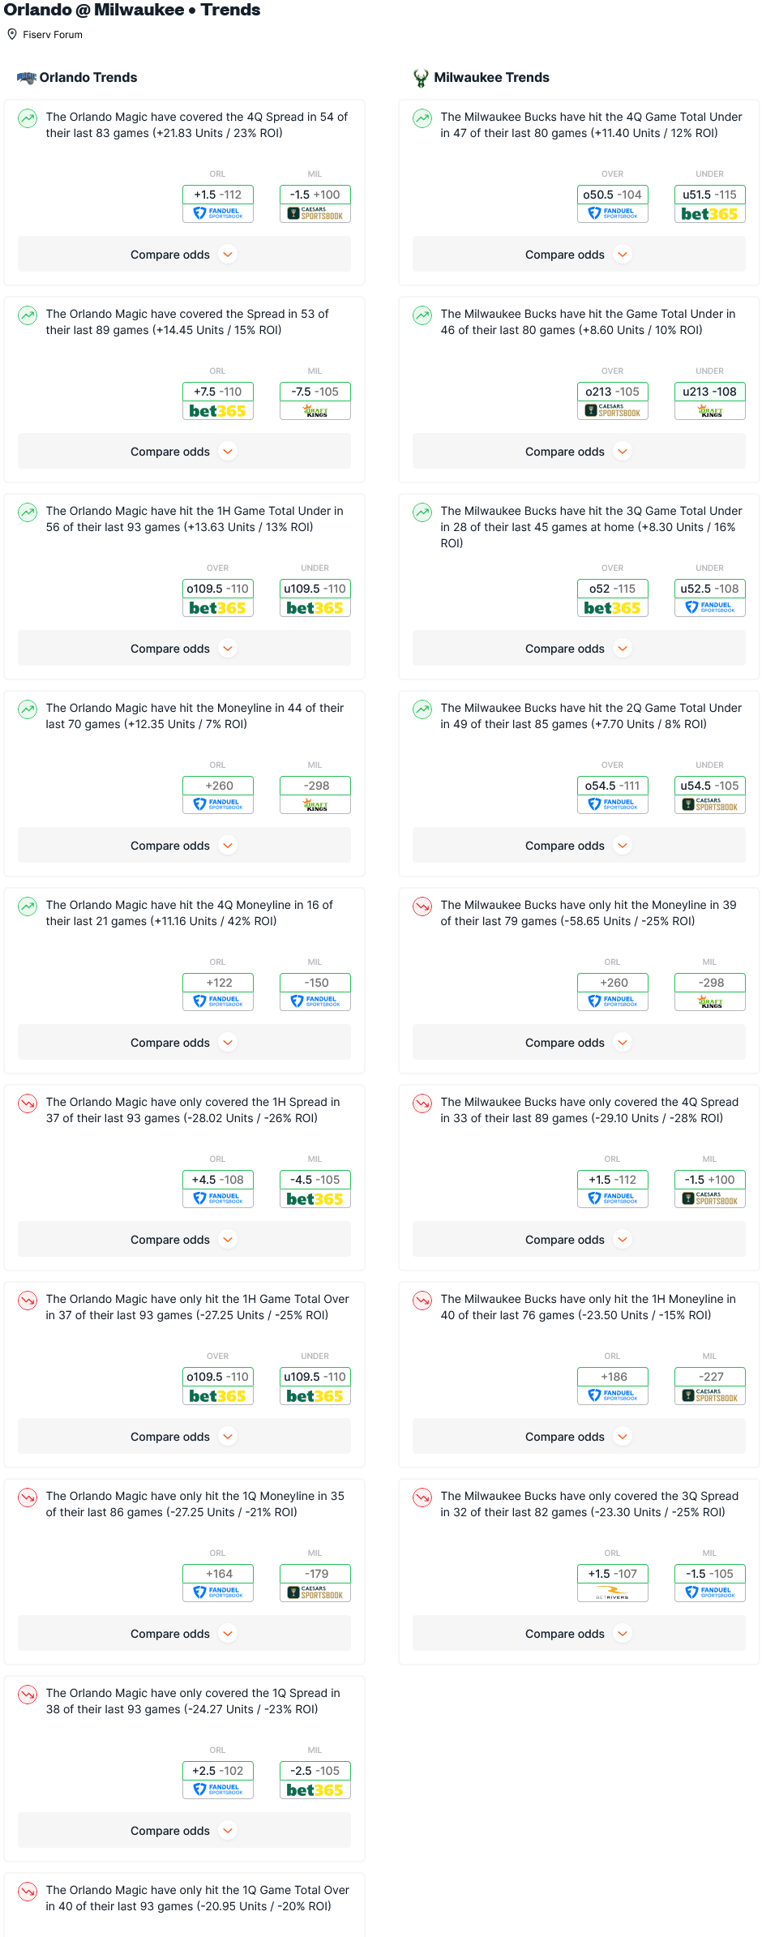Viewport: 762px width, 1937px height.
Task: Expand Compare odds under Bucks 3Q Spread trend
Action: click(x=579, y=1634)
